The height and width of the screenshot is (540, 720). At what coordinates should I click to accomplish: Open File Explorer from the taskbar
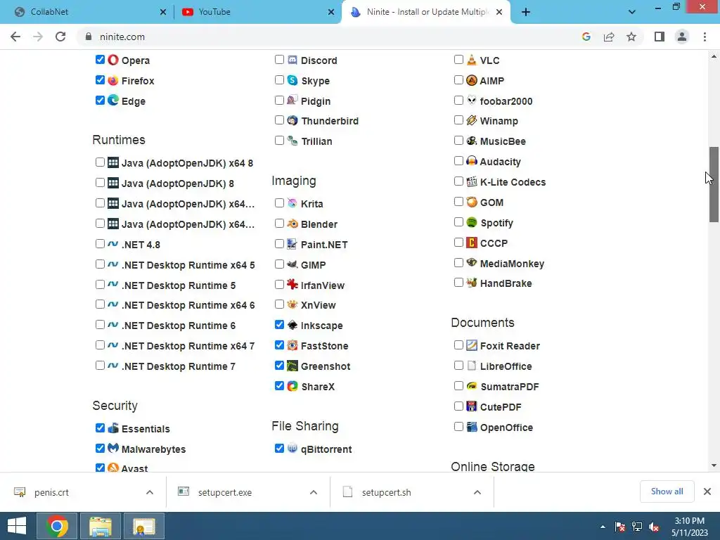tap(101, 526)
